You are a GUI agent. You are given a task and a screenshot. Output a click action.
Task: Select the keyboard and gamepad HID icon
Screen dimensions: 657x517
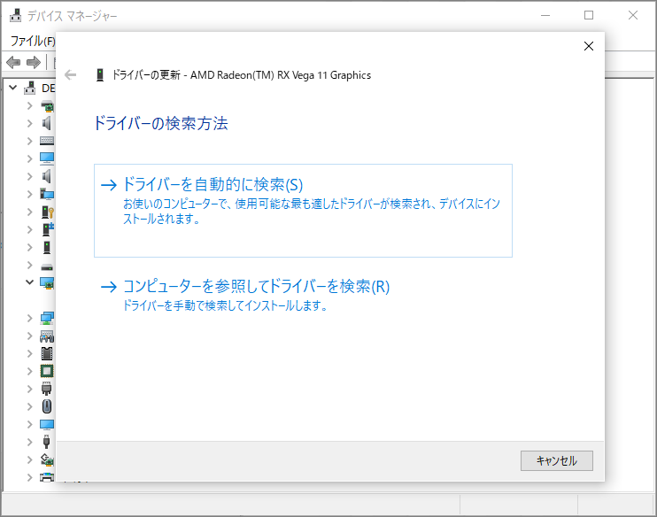(x=47, y=336)
